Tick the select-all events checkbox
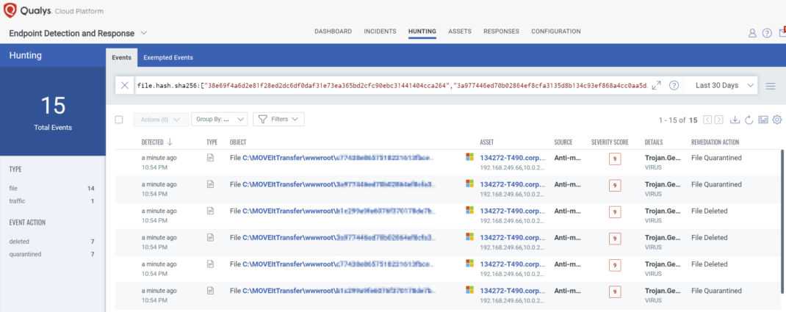The image size is (786, 312). (x=119, y=120)
